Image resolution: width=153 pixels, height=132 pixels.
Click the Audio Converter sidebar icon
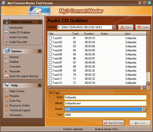coord(7,37)
